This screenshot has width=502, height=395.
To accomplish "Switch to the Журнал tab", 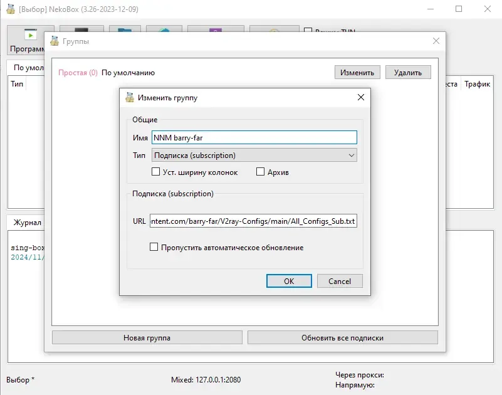I will pyautogui.click(x=27, y=223).
